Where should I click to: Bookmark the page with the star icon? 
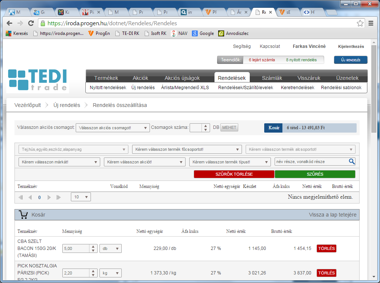pyautogui.click(x=360, y=23)
